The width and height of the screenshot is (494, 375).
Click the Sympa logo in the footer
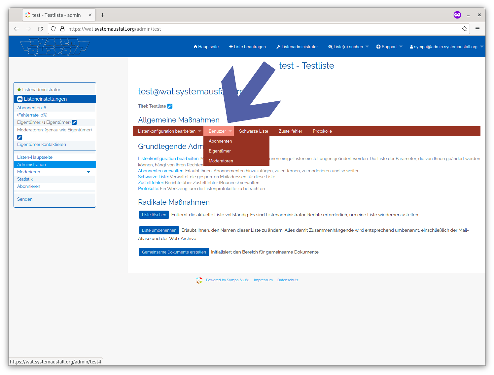coord(199,280)
